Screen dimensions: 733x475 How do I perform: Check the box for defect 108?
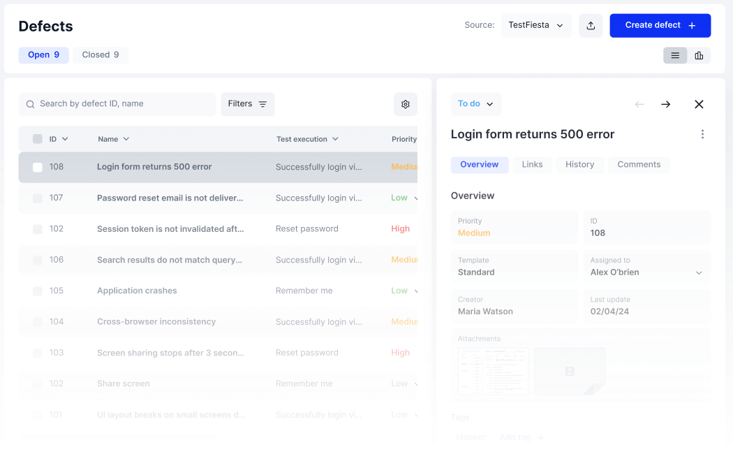pos(38,167)
